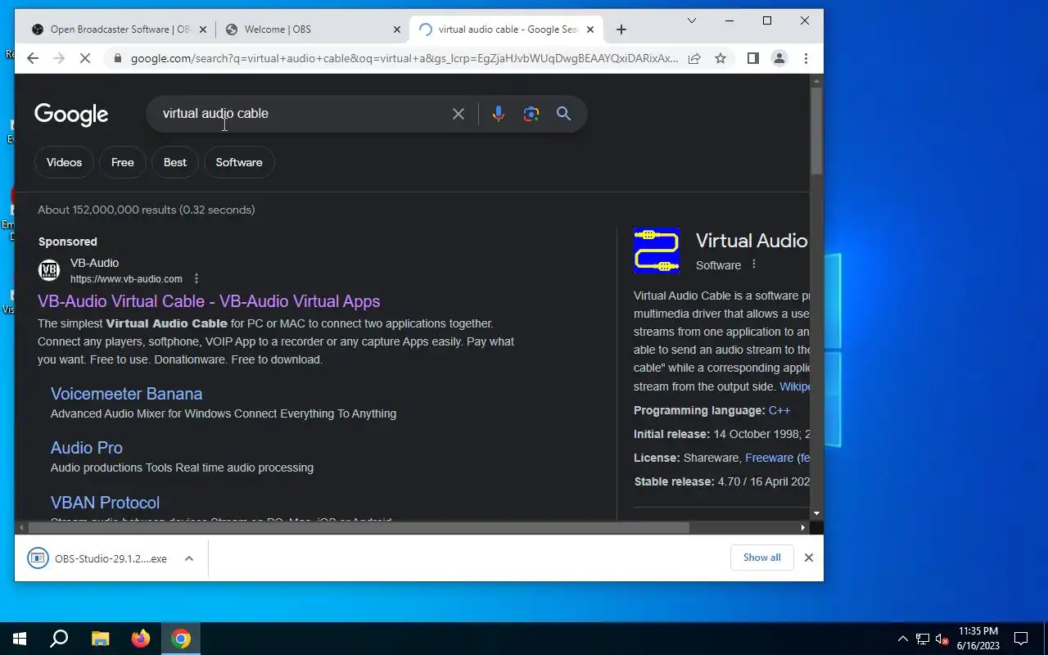Click Virtual Audio Cable logo thumbnail
Screen dimensions: 1048x655
657,251
